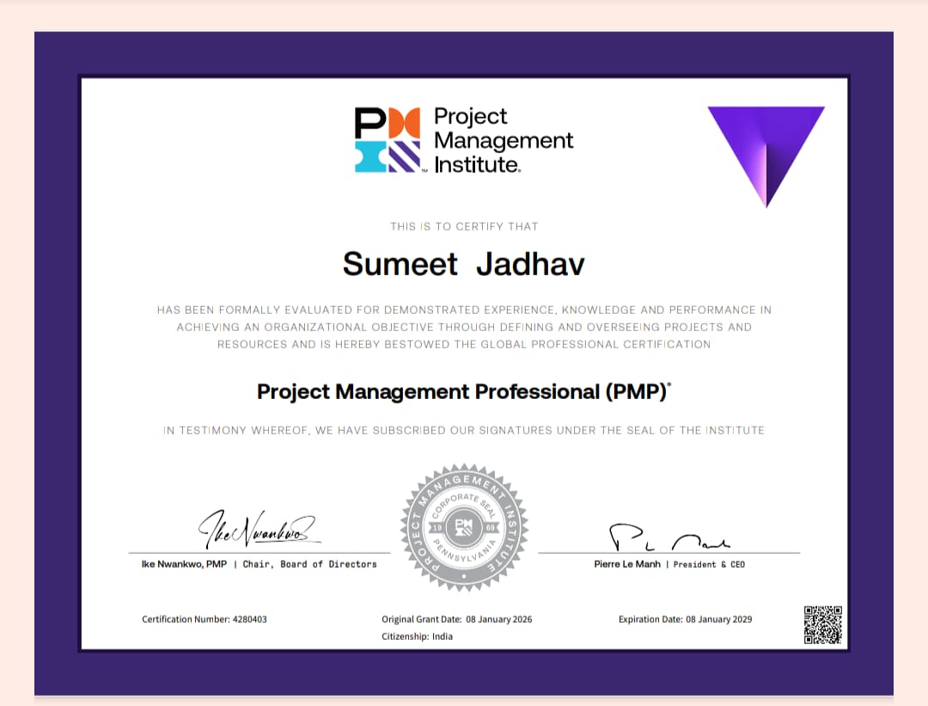
Task: Click the Pierre Le Manh signature
Action: [x=669, y=537]
